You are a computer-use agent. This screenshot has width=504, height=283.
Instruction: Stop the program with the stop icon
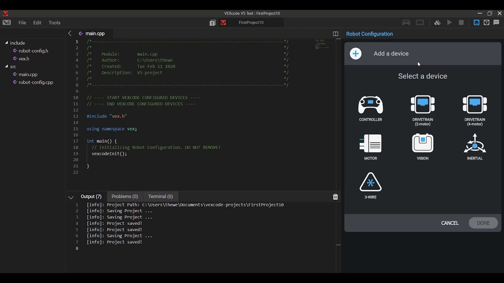(x=461, y=23)
